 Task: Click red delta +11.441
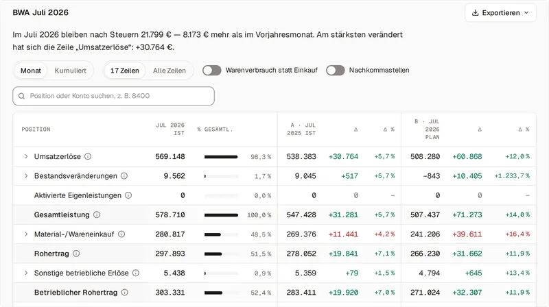[x=343, y=234]
